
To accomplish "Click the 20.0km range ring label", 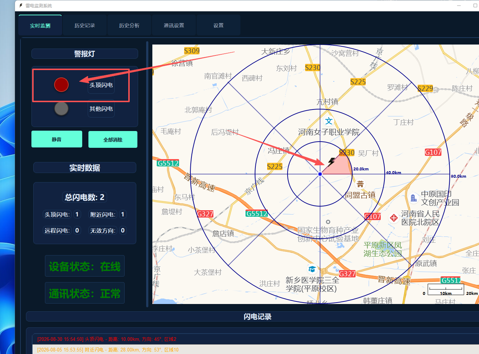I will 361,169.
